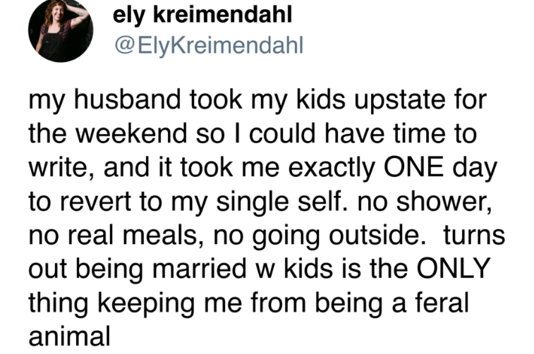Click the word "turns" in the tweet
This screenshot has height=354, width=534.
coord(475,235)
